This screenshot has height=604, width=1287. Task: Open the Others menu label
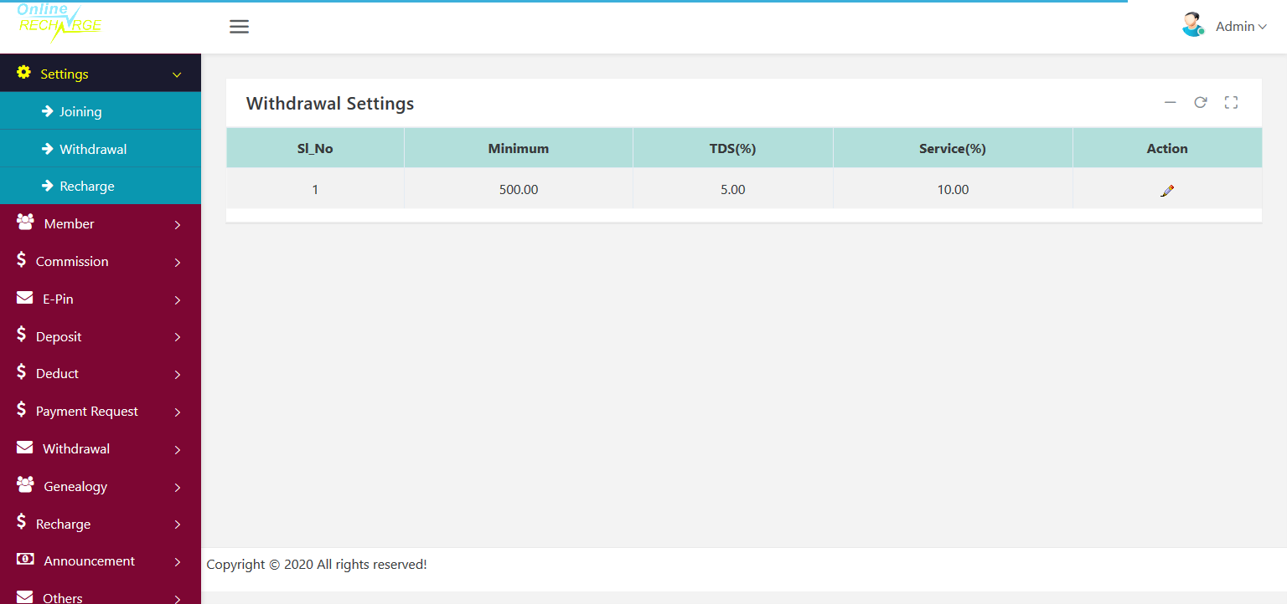click(63, 597)
